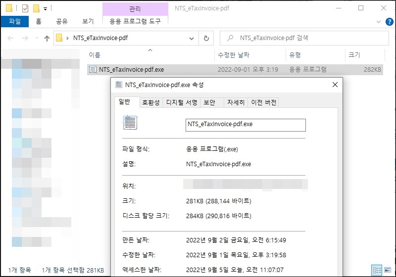Close the properties dialog
This screenshot has width=396, height=277.
coord(335,85)
